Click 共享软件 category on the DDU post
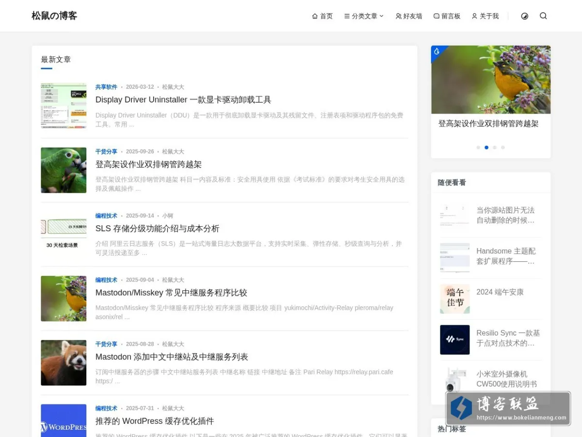 [x=106, y=87]
